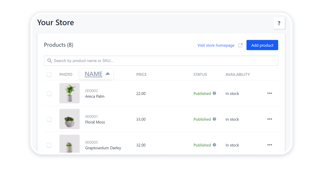Select the PRICE column header
The image size is (324, 174).
(x=141, y=74)
